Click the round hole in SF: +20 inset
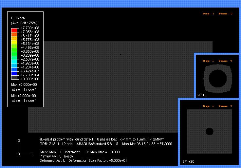Viewport: 241px width, 168px height. click(210, 131)
